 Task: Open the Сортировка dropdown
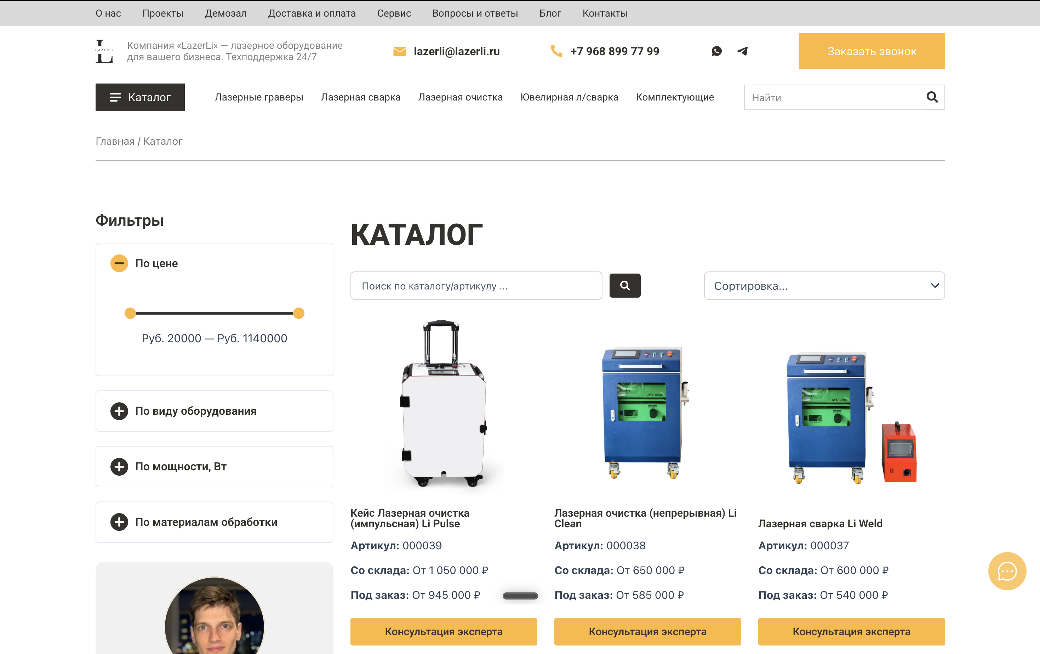click(824, 285)
